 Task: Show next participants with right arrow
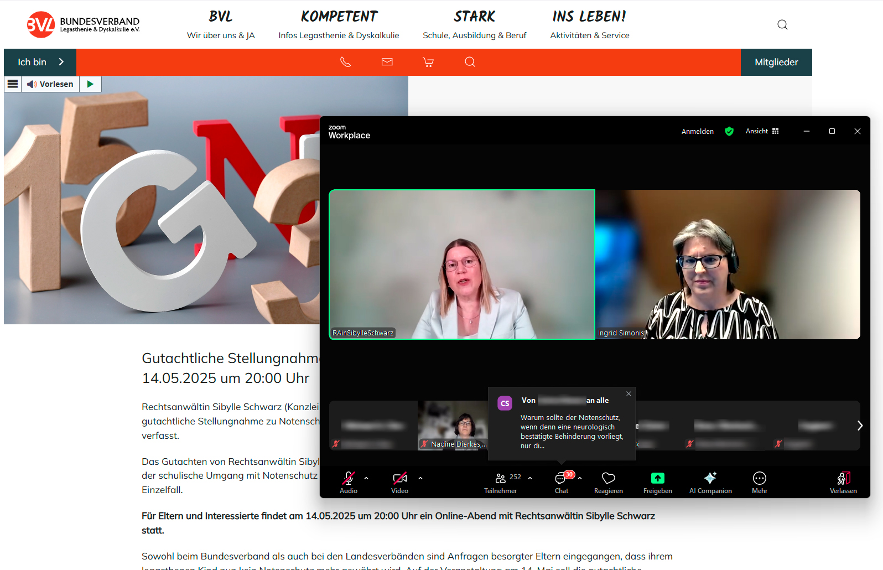pos(860,426)
